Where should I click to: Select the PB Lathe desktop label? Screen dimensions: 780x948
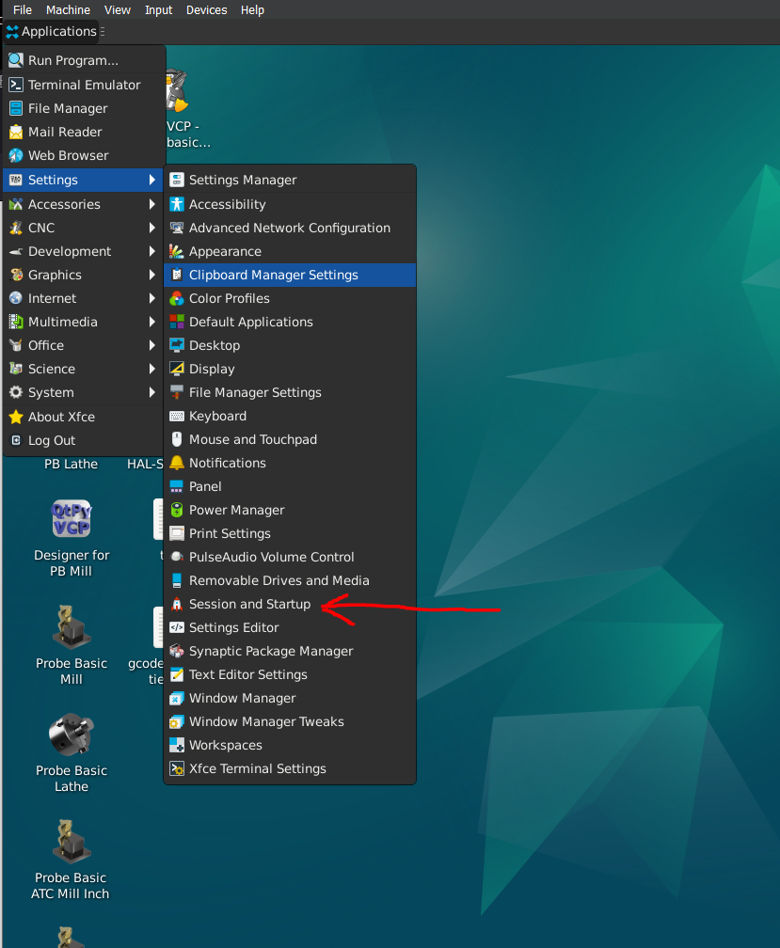tap(71, 465)
